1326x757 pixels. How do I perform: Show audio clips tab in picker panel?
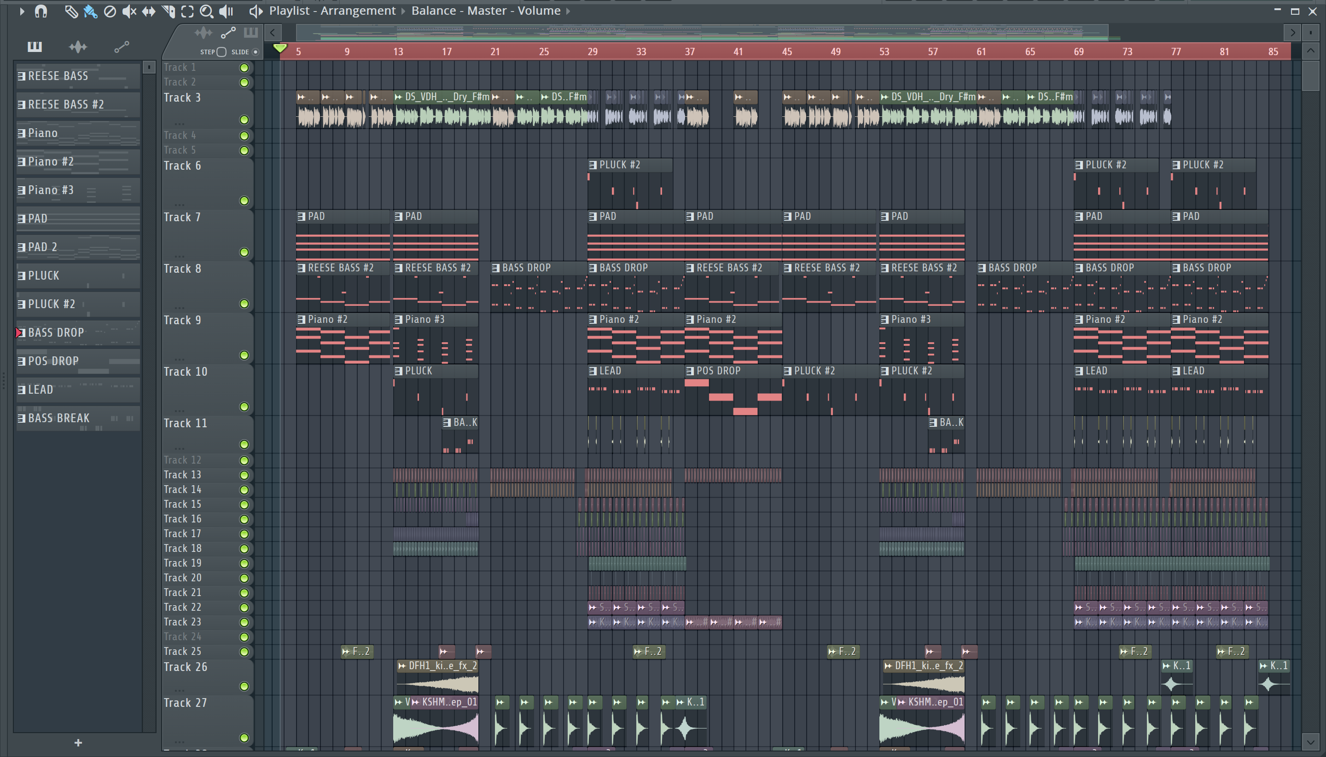tap(78, 47)
